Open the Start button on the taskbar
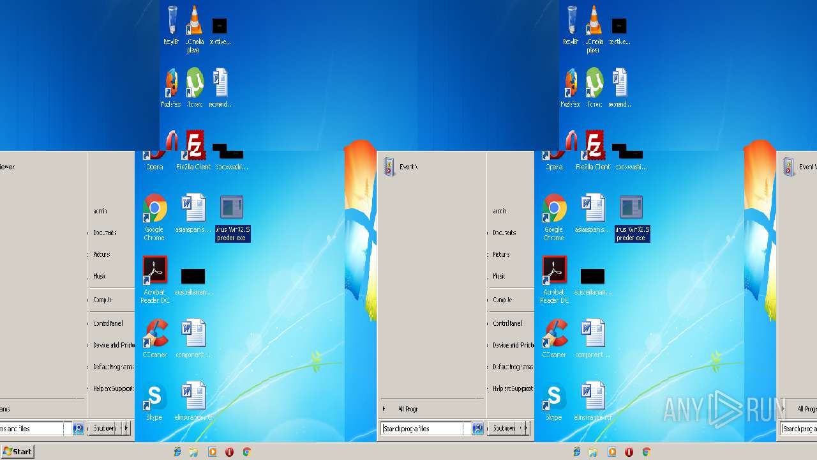The image size is (817, 460). pos(17,452)
